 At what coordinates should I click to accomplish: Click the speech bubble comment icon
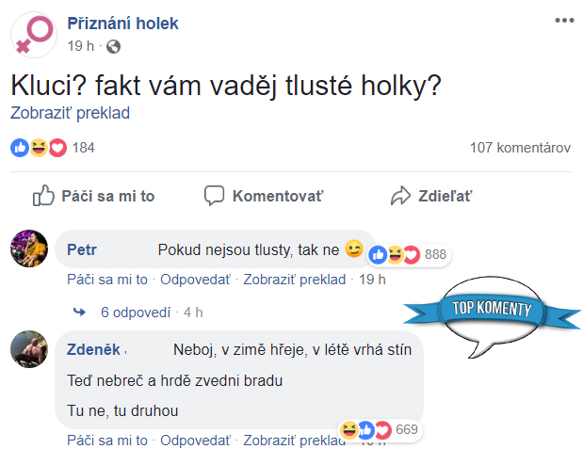click(x=215, y=196)
